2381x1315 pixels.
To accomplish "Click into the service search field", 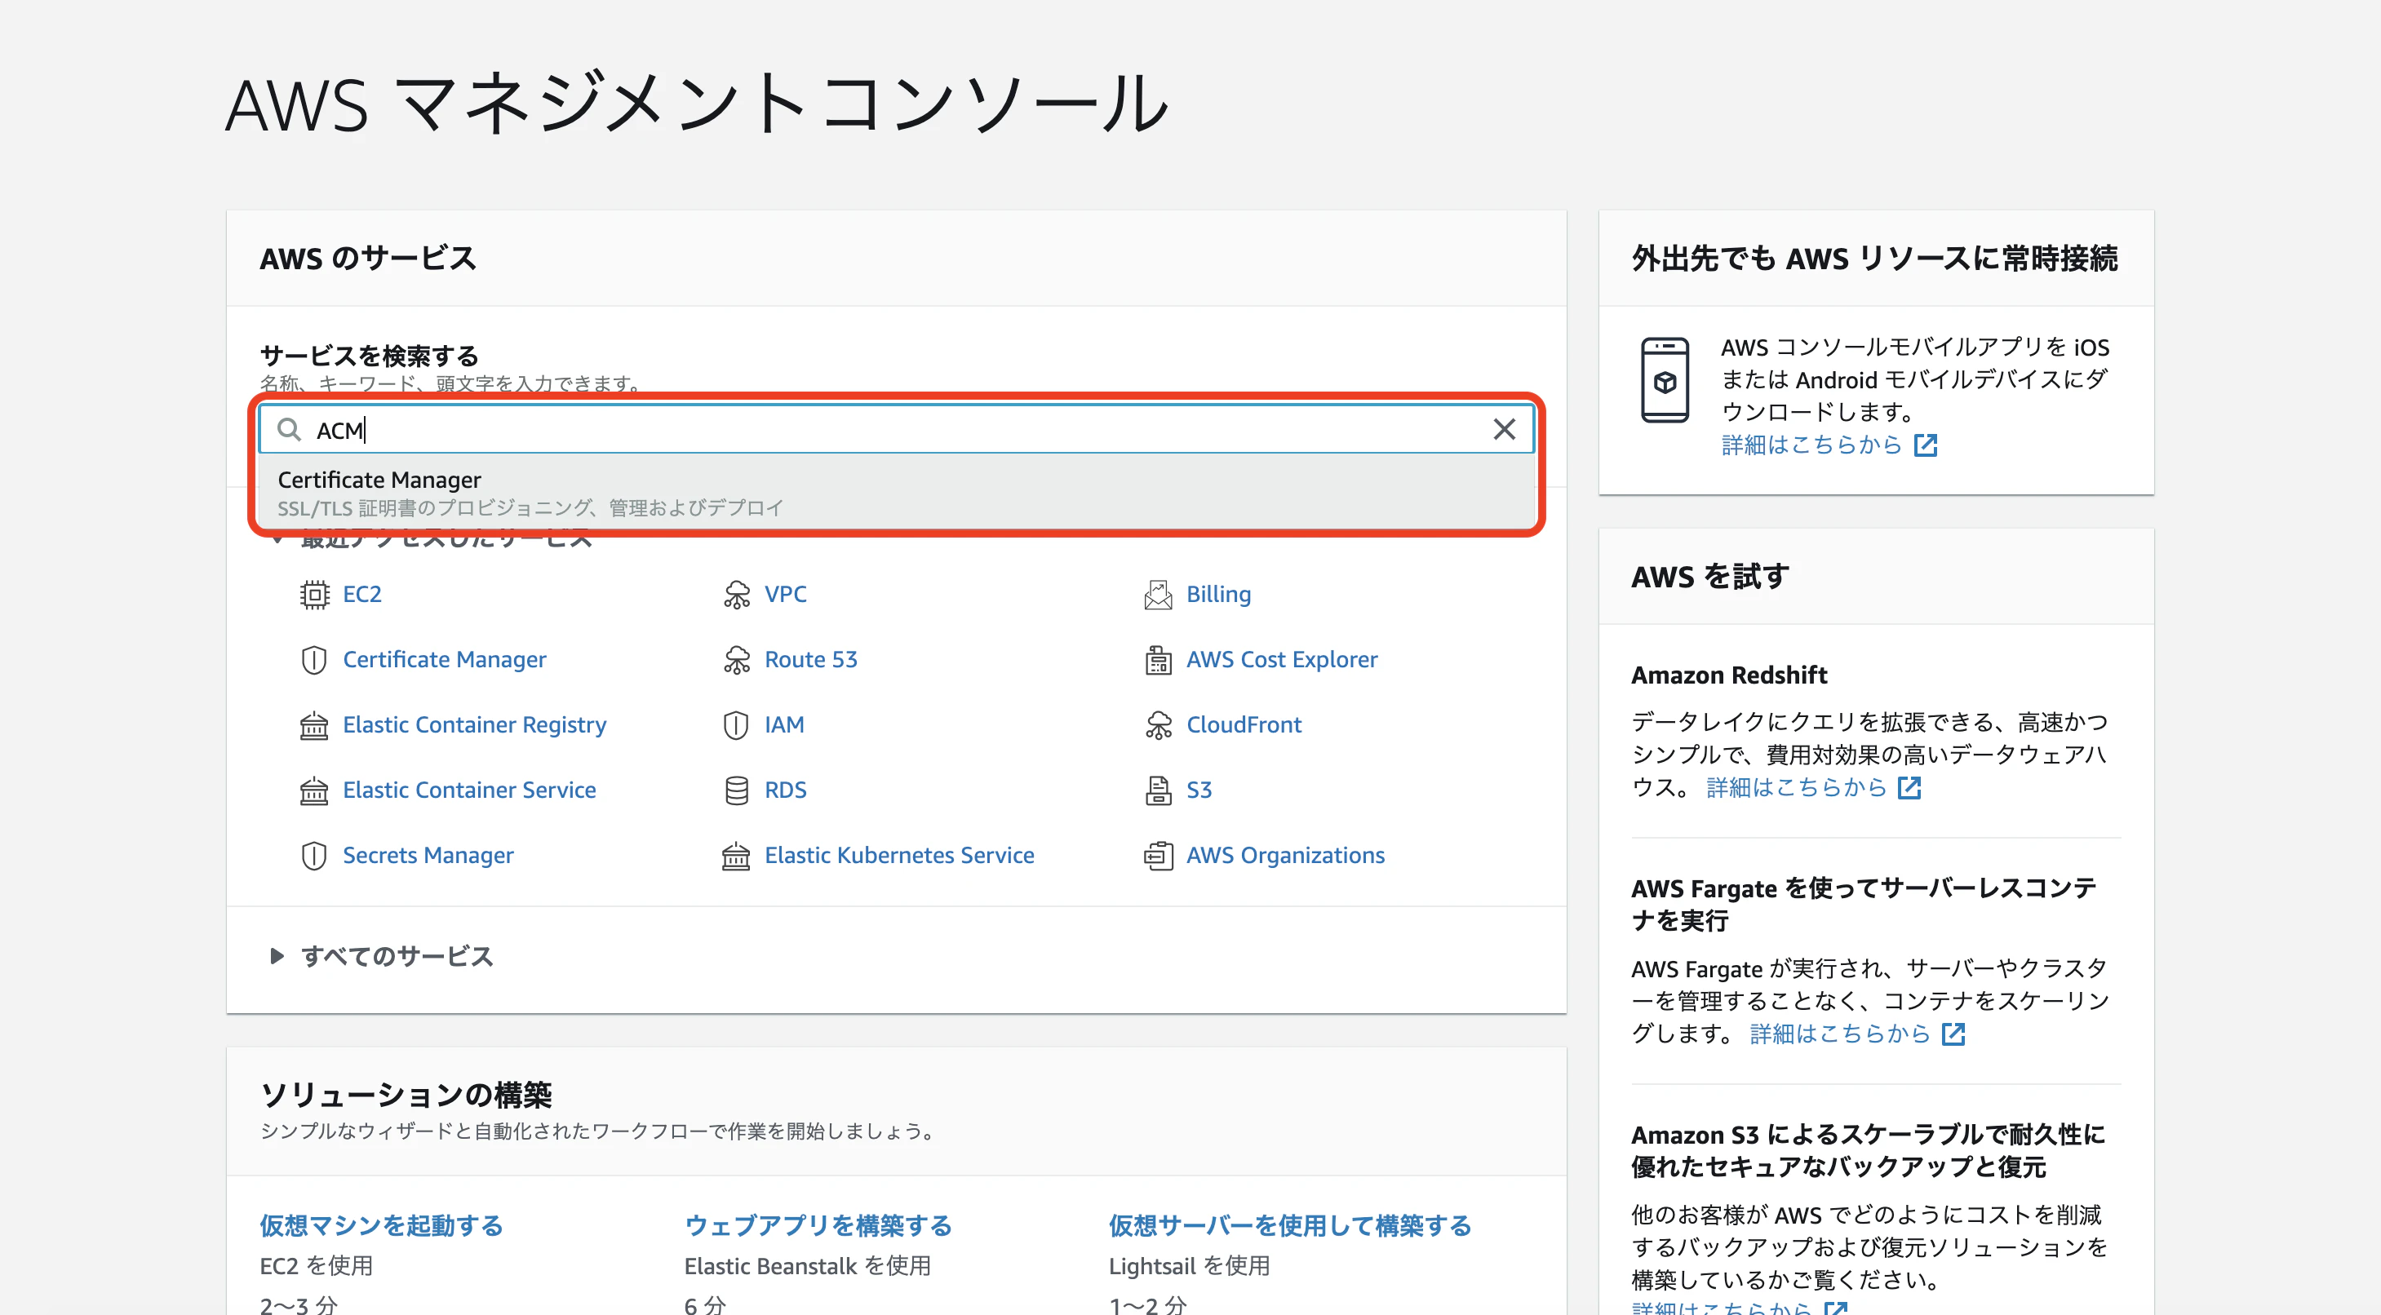I will [896, 430].
